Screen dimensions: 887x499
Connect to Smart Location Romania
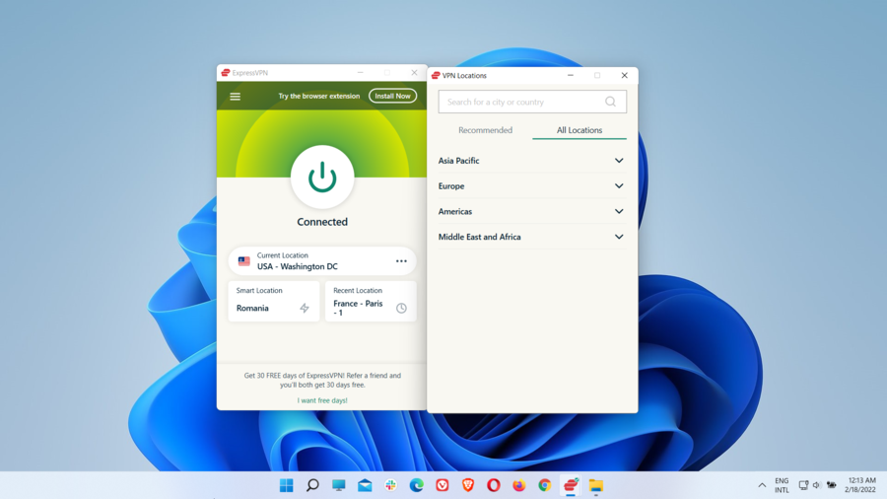(x=274, y=302)
